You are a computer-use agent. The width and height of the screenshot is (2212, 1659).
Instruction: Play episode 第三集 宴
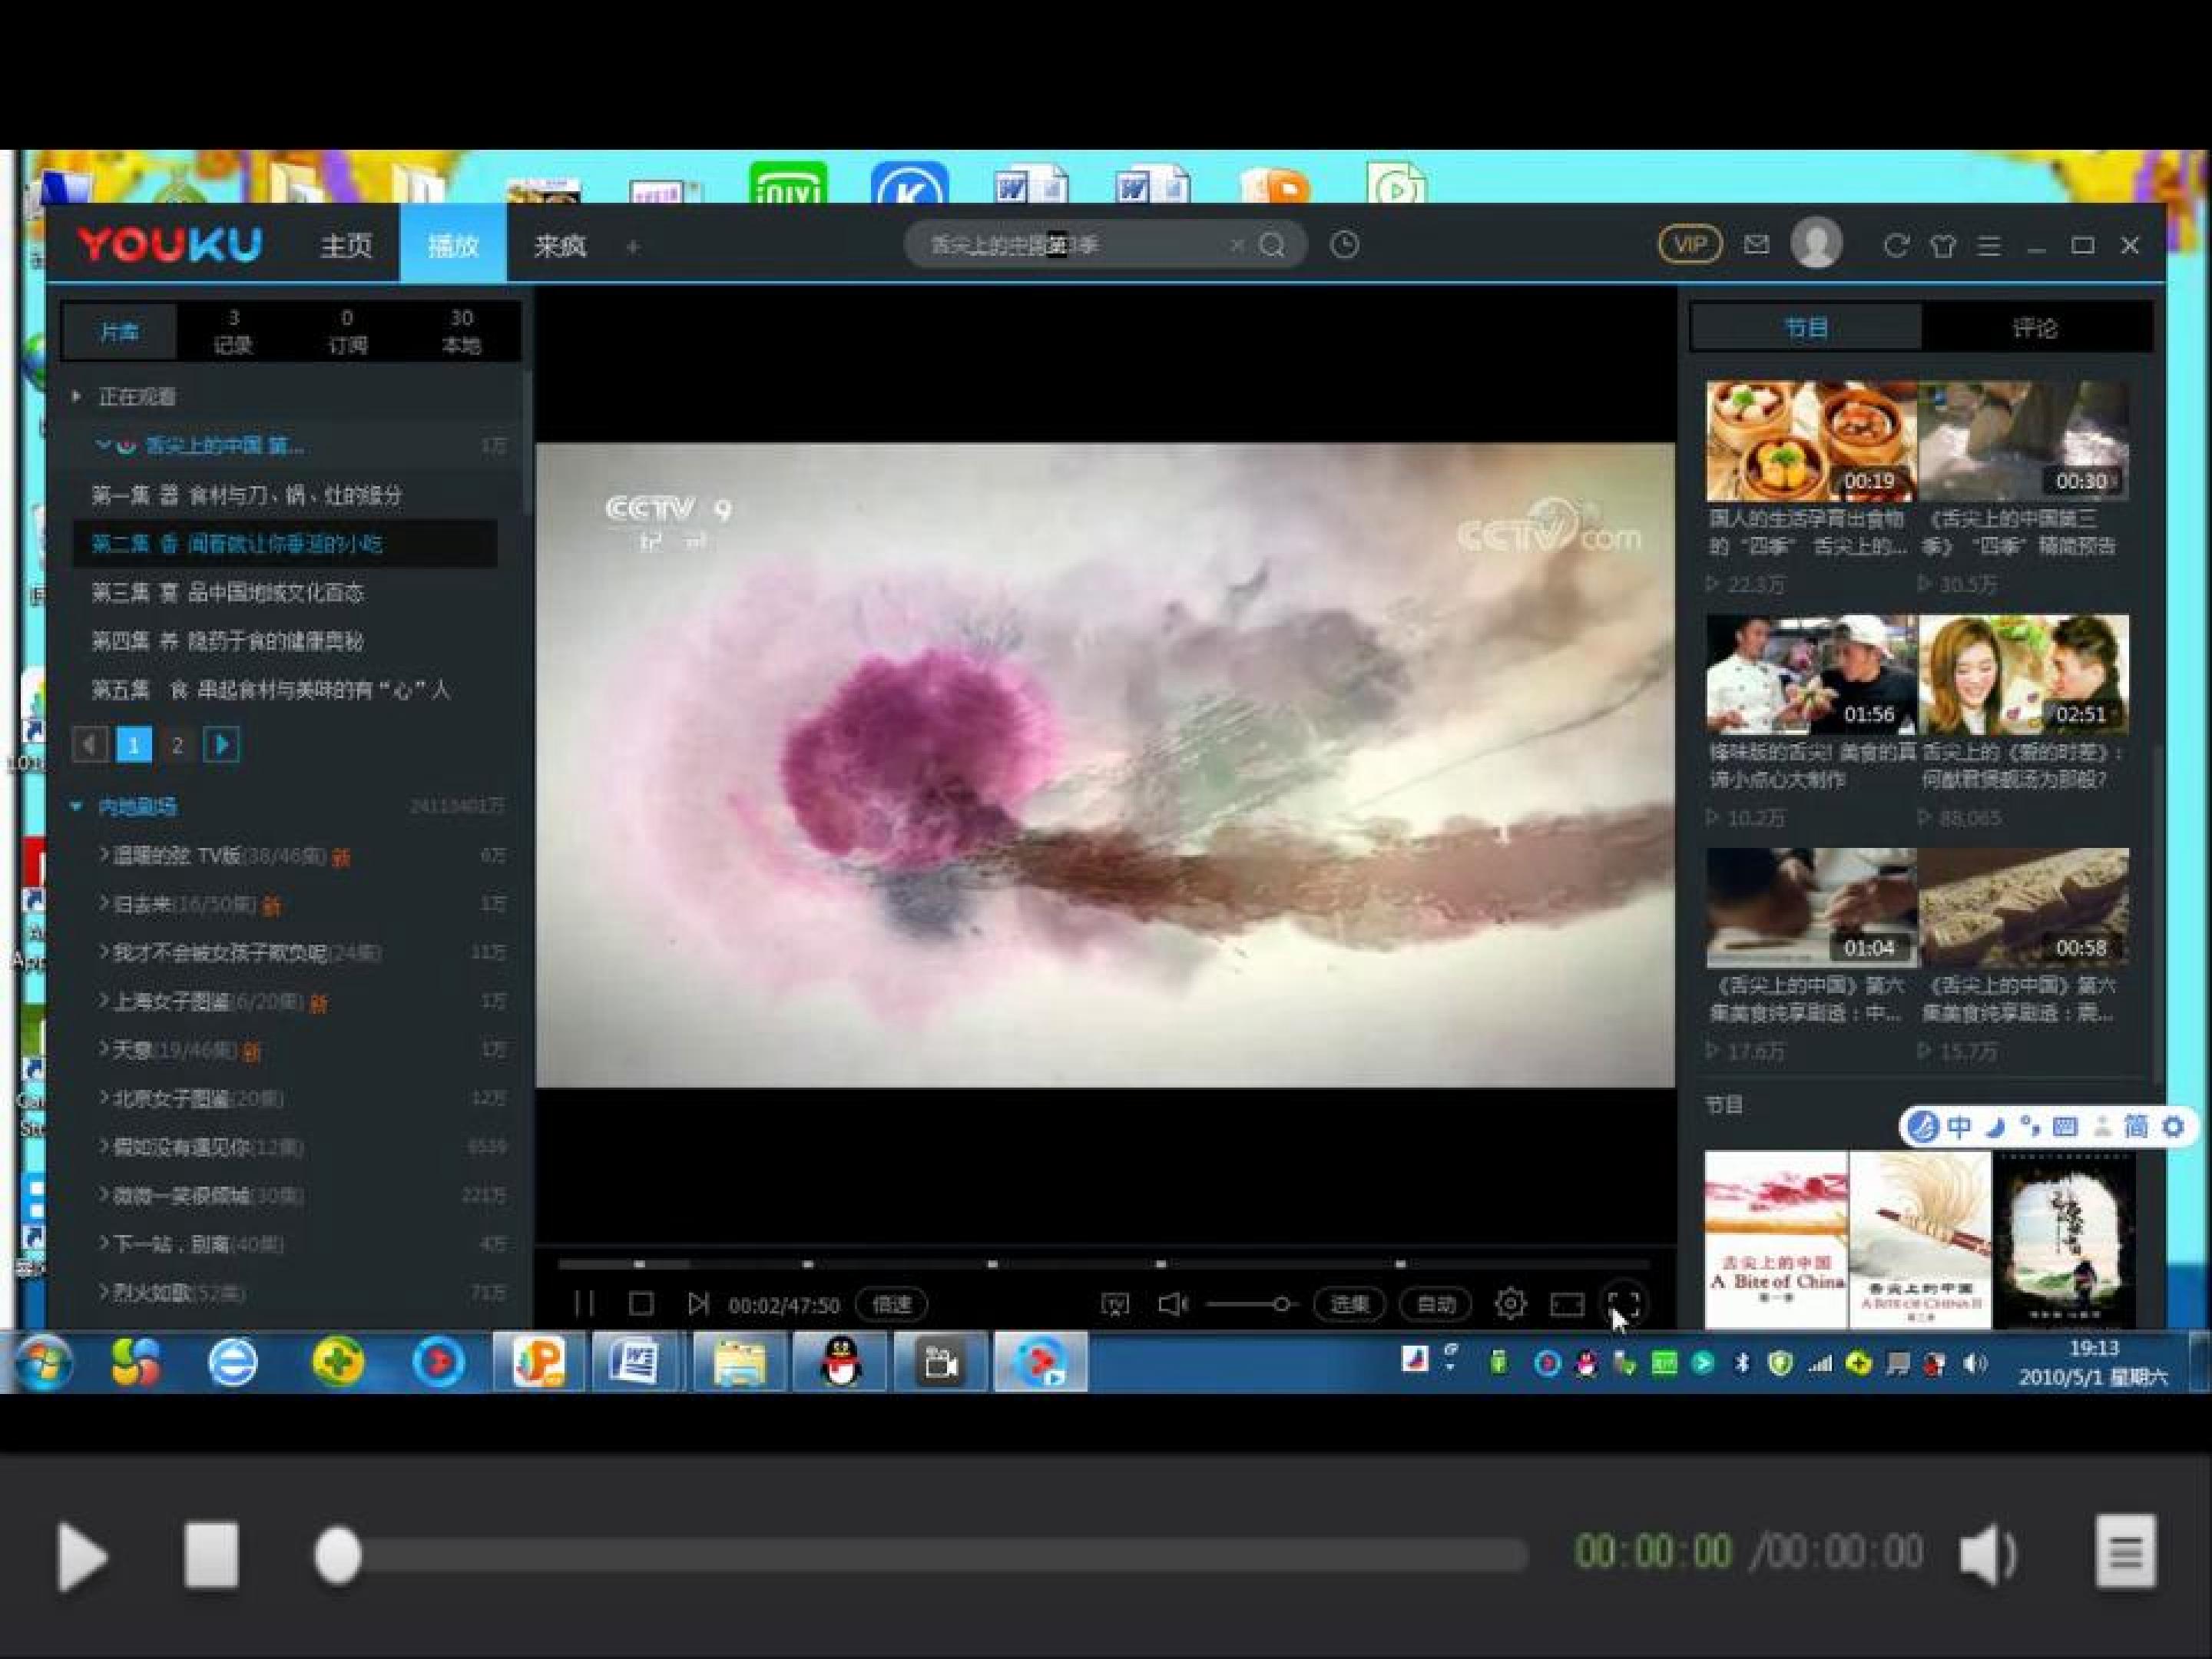tap(228, 592)
